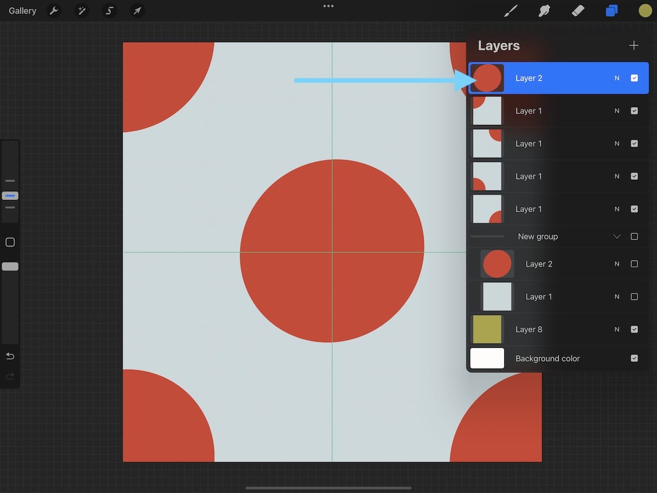Return to the Gallery
657x493 pixels.
(x=22, y=10)
